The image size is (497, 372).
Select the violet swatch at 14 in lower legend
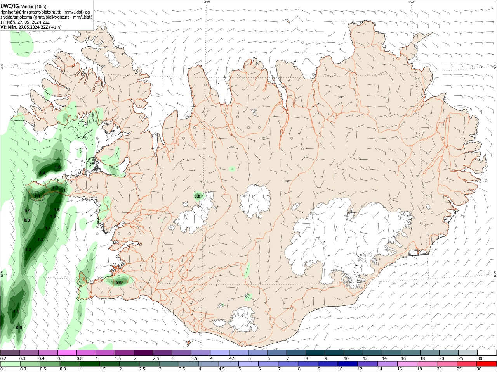pos(387,363)
